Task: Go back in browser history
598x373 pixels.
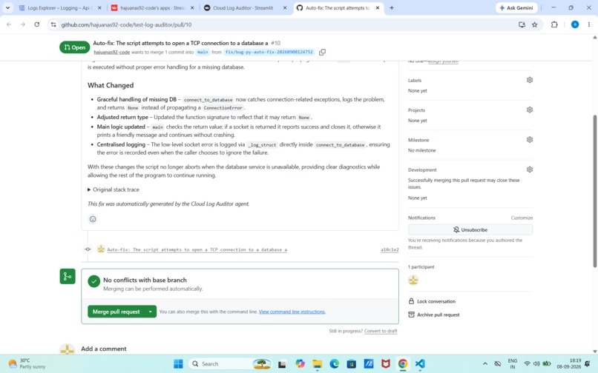Action: coord(9,24)
